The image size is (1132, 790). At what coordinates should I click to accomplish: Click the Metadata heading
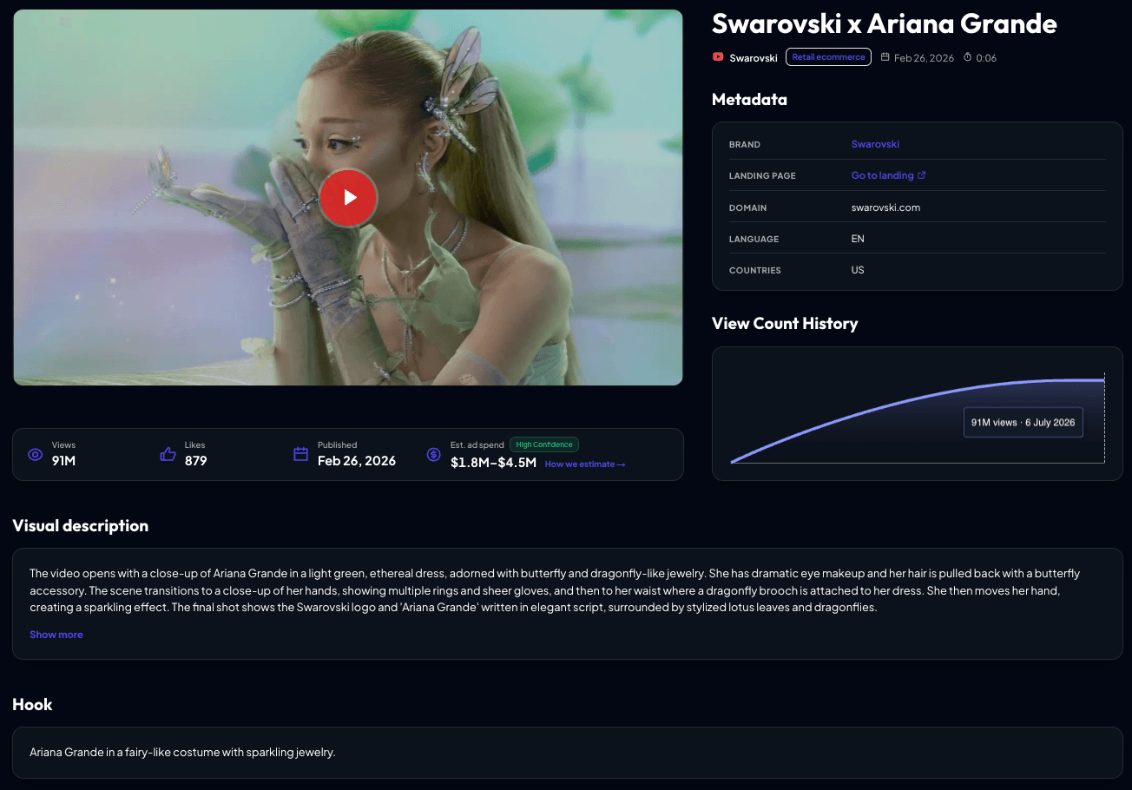point(749,100)
